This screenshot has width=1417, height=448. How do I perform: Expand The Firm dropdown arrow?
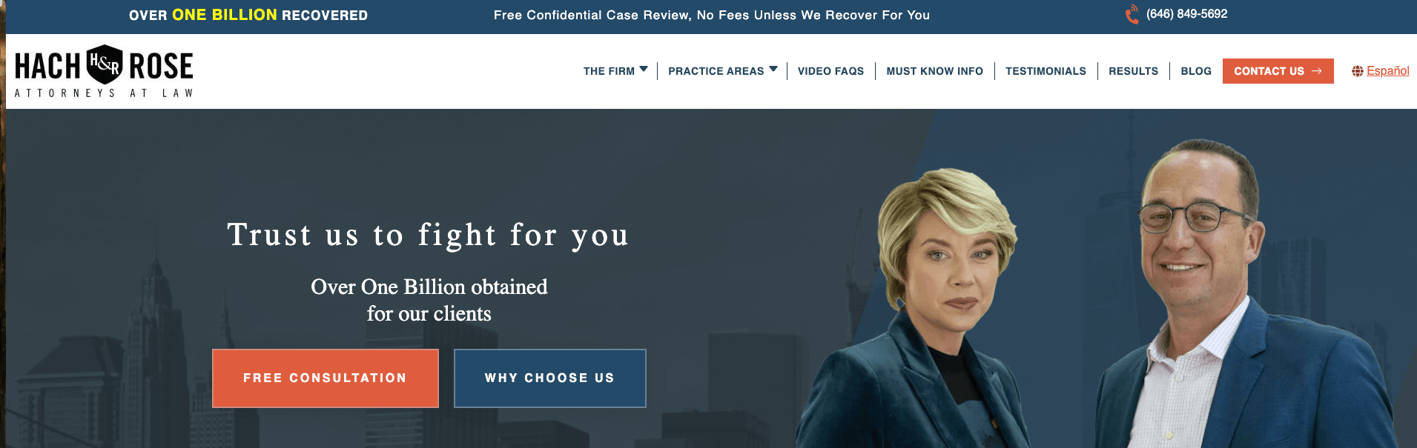tap(644, 70)
